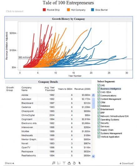This screenshot has width=137, height=166.
Task: Click the table scroll down arrow
Action: (x=93, y=156)
